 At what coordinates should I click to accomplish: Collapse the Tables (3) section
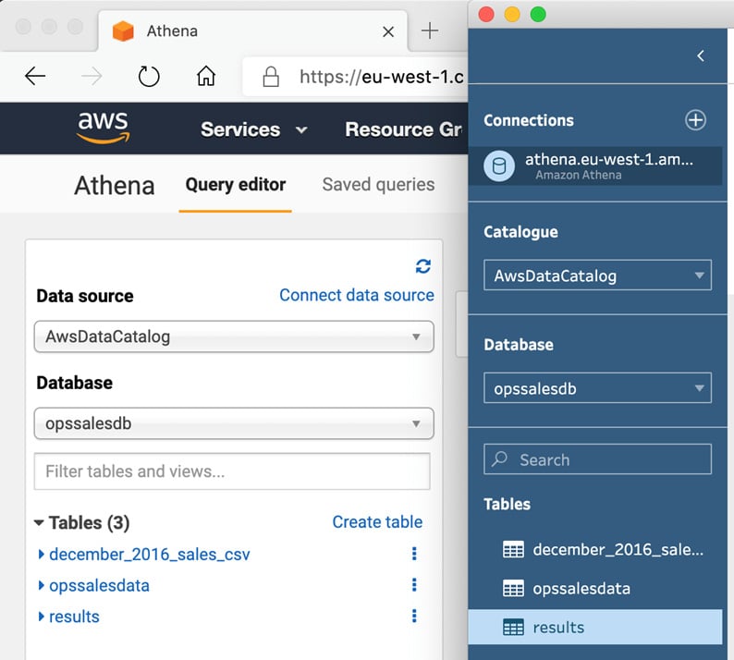click(x=40, y=522)
